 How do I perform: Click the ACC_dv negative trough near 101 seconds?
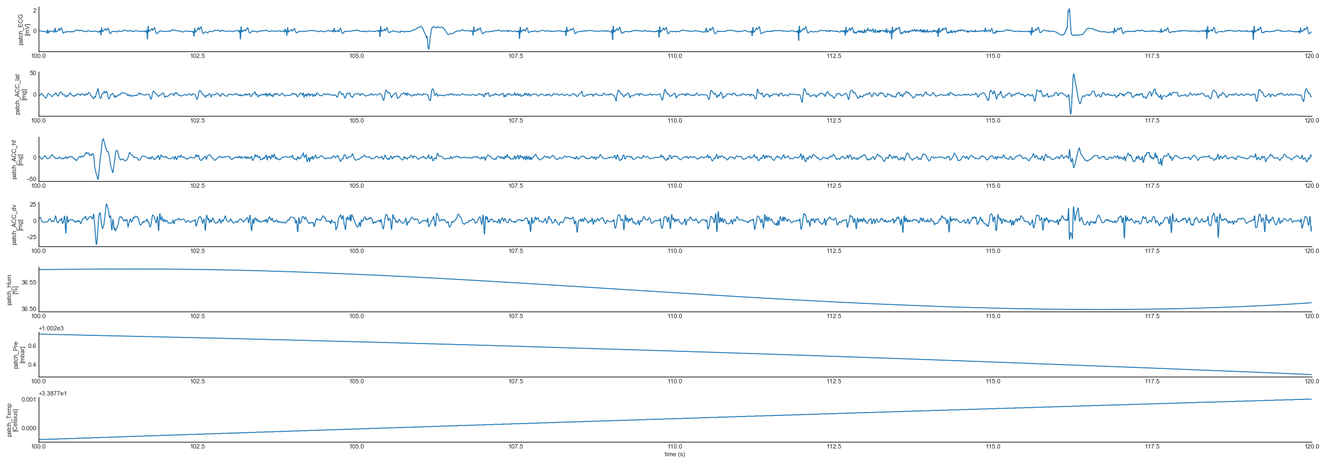[x=97, y=243]
